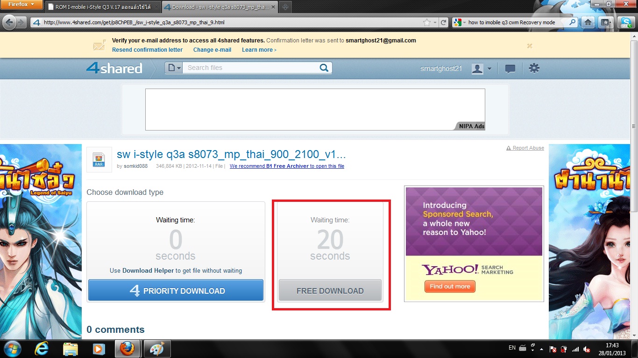Open the Windows Start menu orb
638x358 pixels.
pos(12,349)
